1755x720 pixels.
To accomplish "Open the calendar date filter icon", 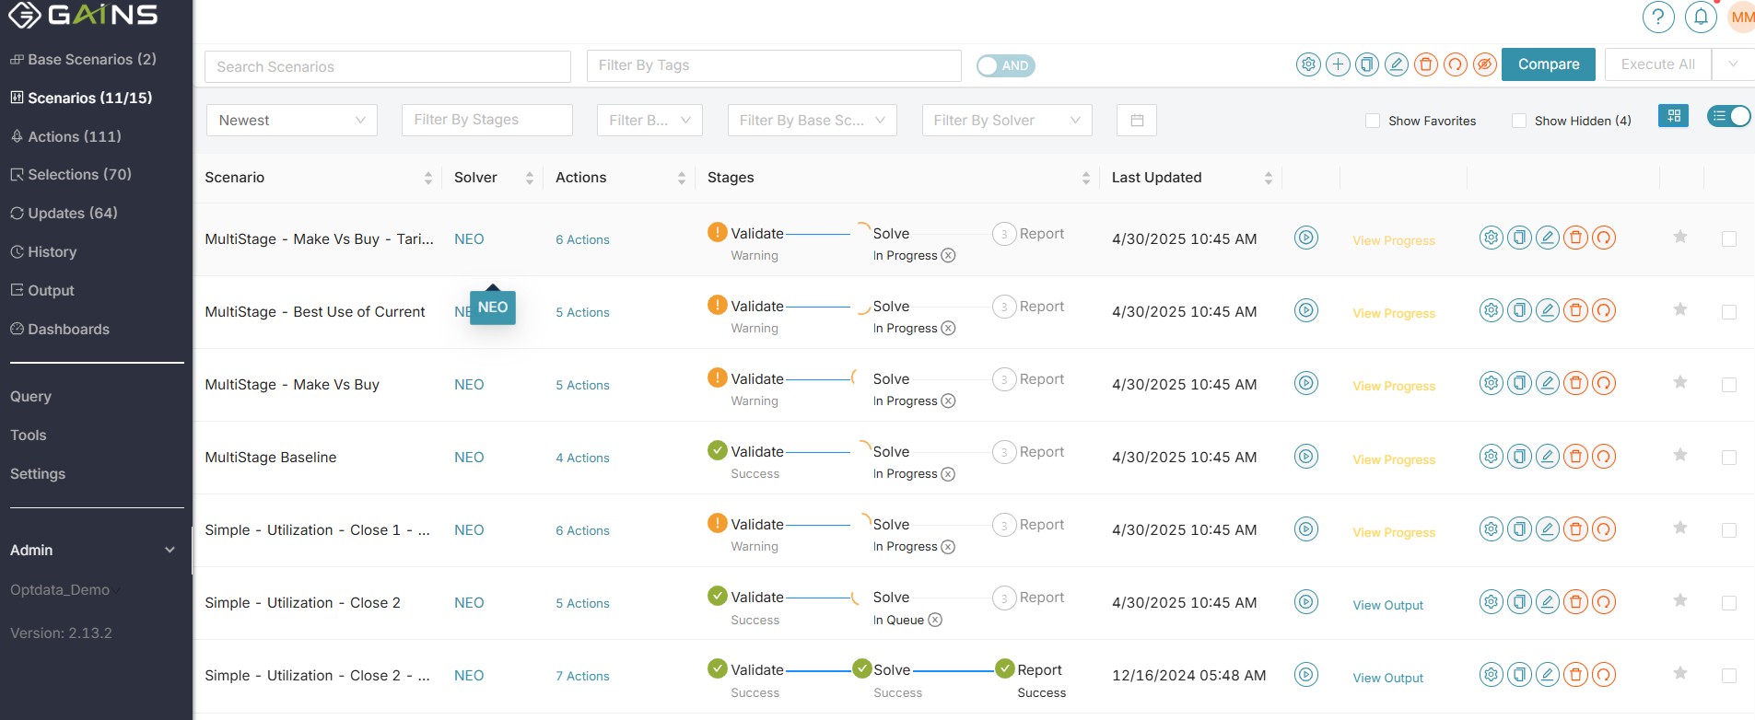I will click(1137, 121).
